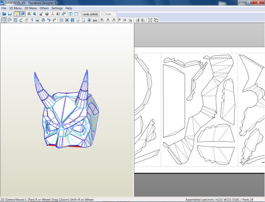Click the sphere paint material icon
The width and height of the screenshot is (265, 202).
(x=41, y=14)
